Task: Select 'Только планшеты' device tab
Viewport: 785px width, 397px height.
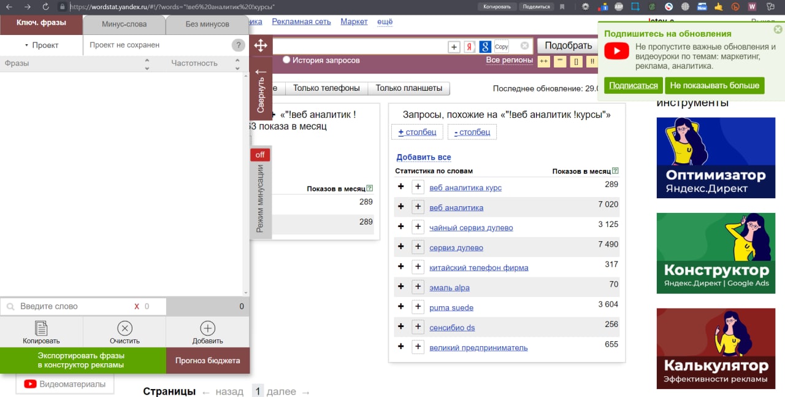Action: click(x=409, y=88)
